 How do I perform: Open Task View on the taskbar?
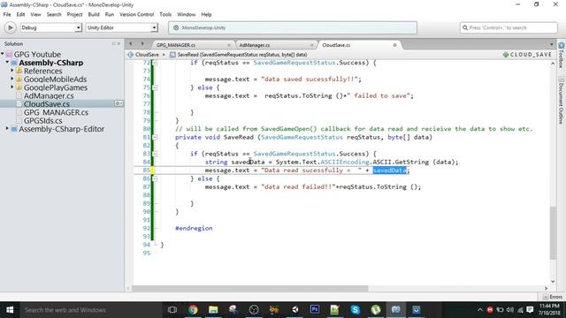(x=172, y=310)
